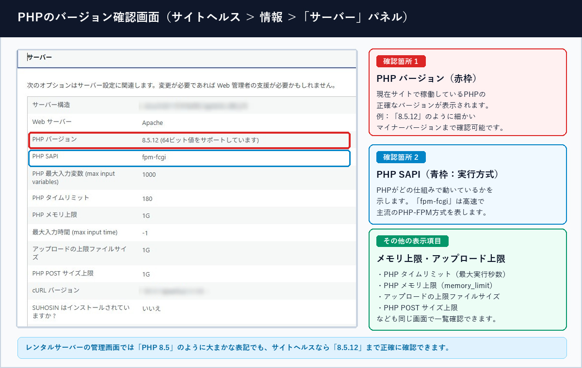Select the 1000 max input variables value
582x368 pixels.
pyautogui.click(x=149, y=175)
